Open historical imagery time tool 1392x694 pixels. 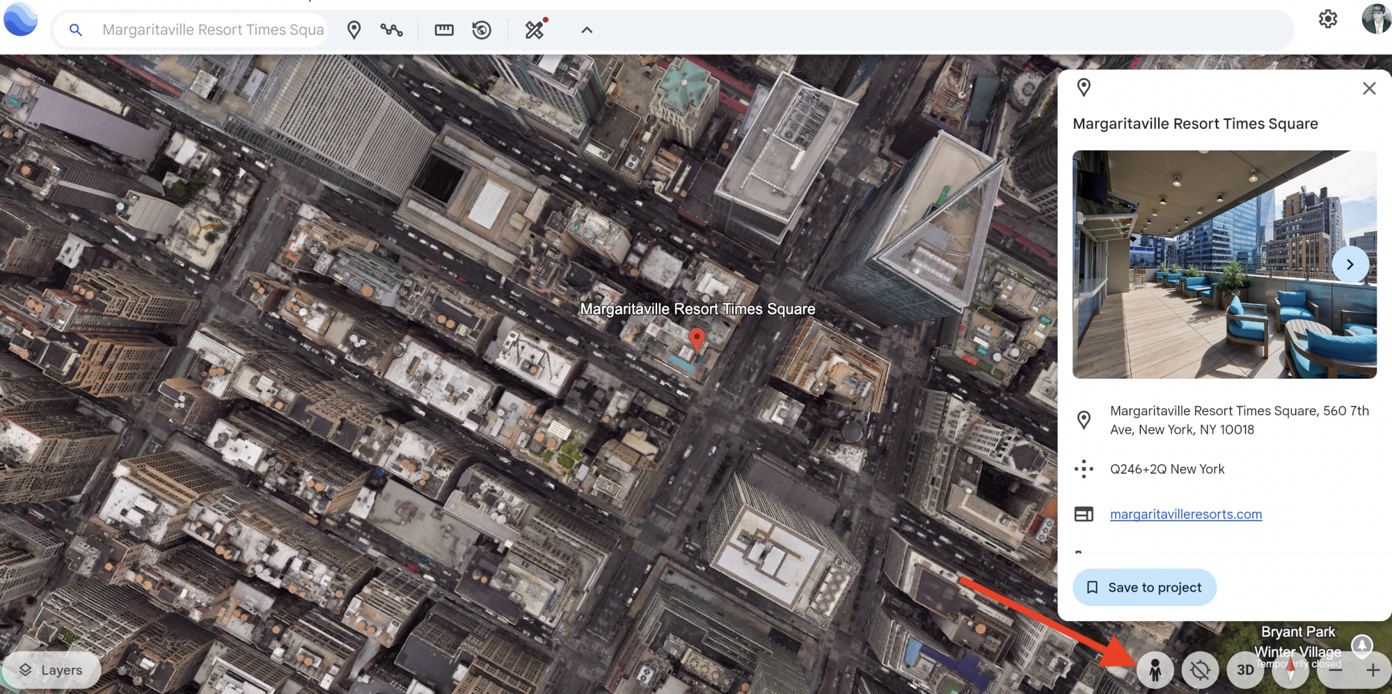click(482, 30)
